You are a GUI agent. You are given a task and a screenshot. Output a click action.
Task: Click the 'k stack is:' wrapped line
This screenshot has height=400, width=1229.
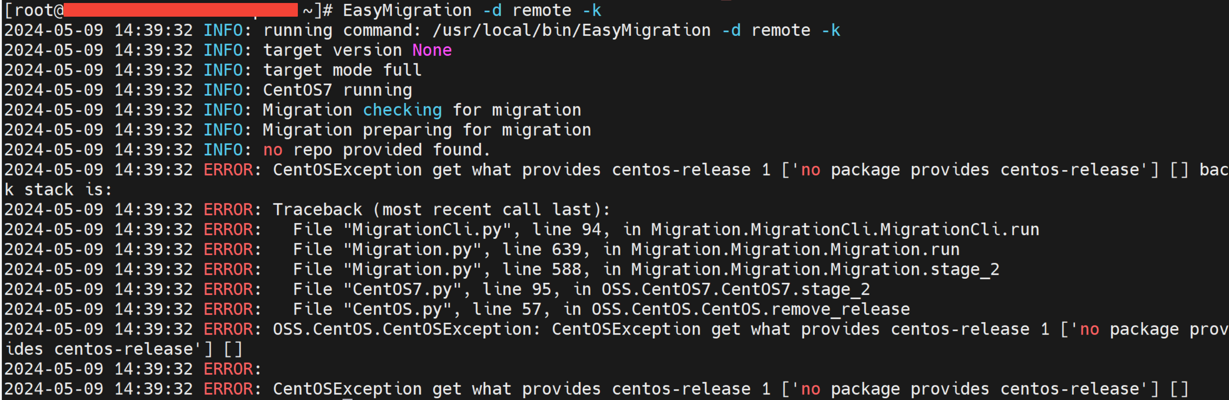(x=58, y=190)
